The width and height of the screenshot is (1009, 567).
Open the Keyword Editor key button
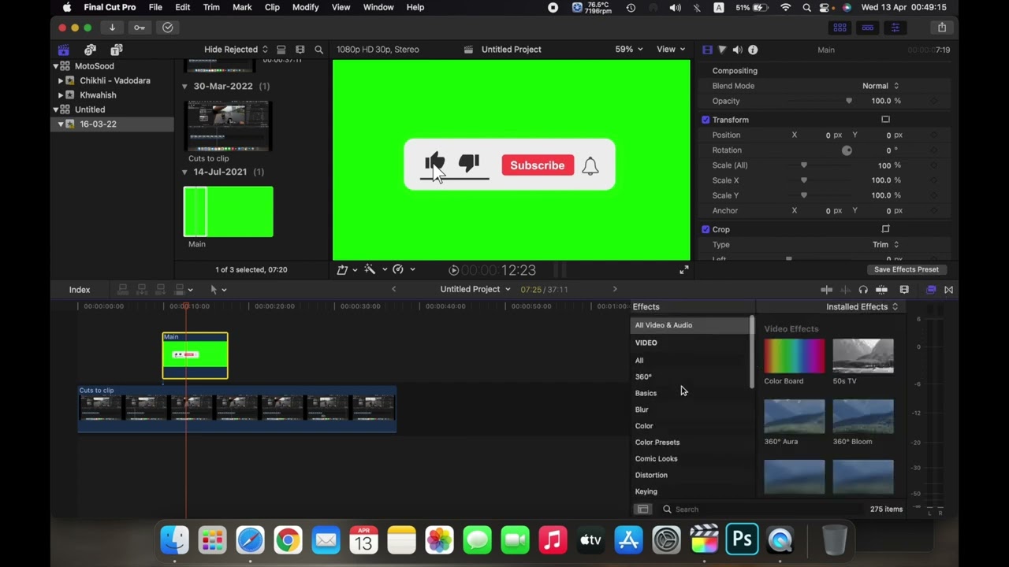[x=140, y=28]
